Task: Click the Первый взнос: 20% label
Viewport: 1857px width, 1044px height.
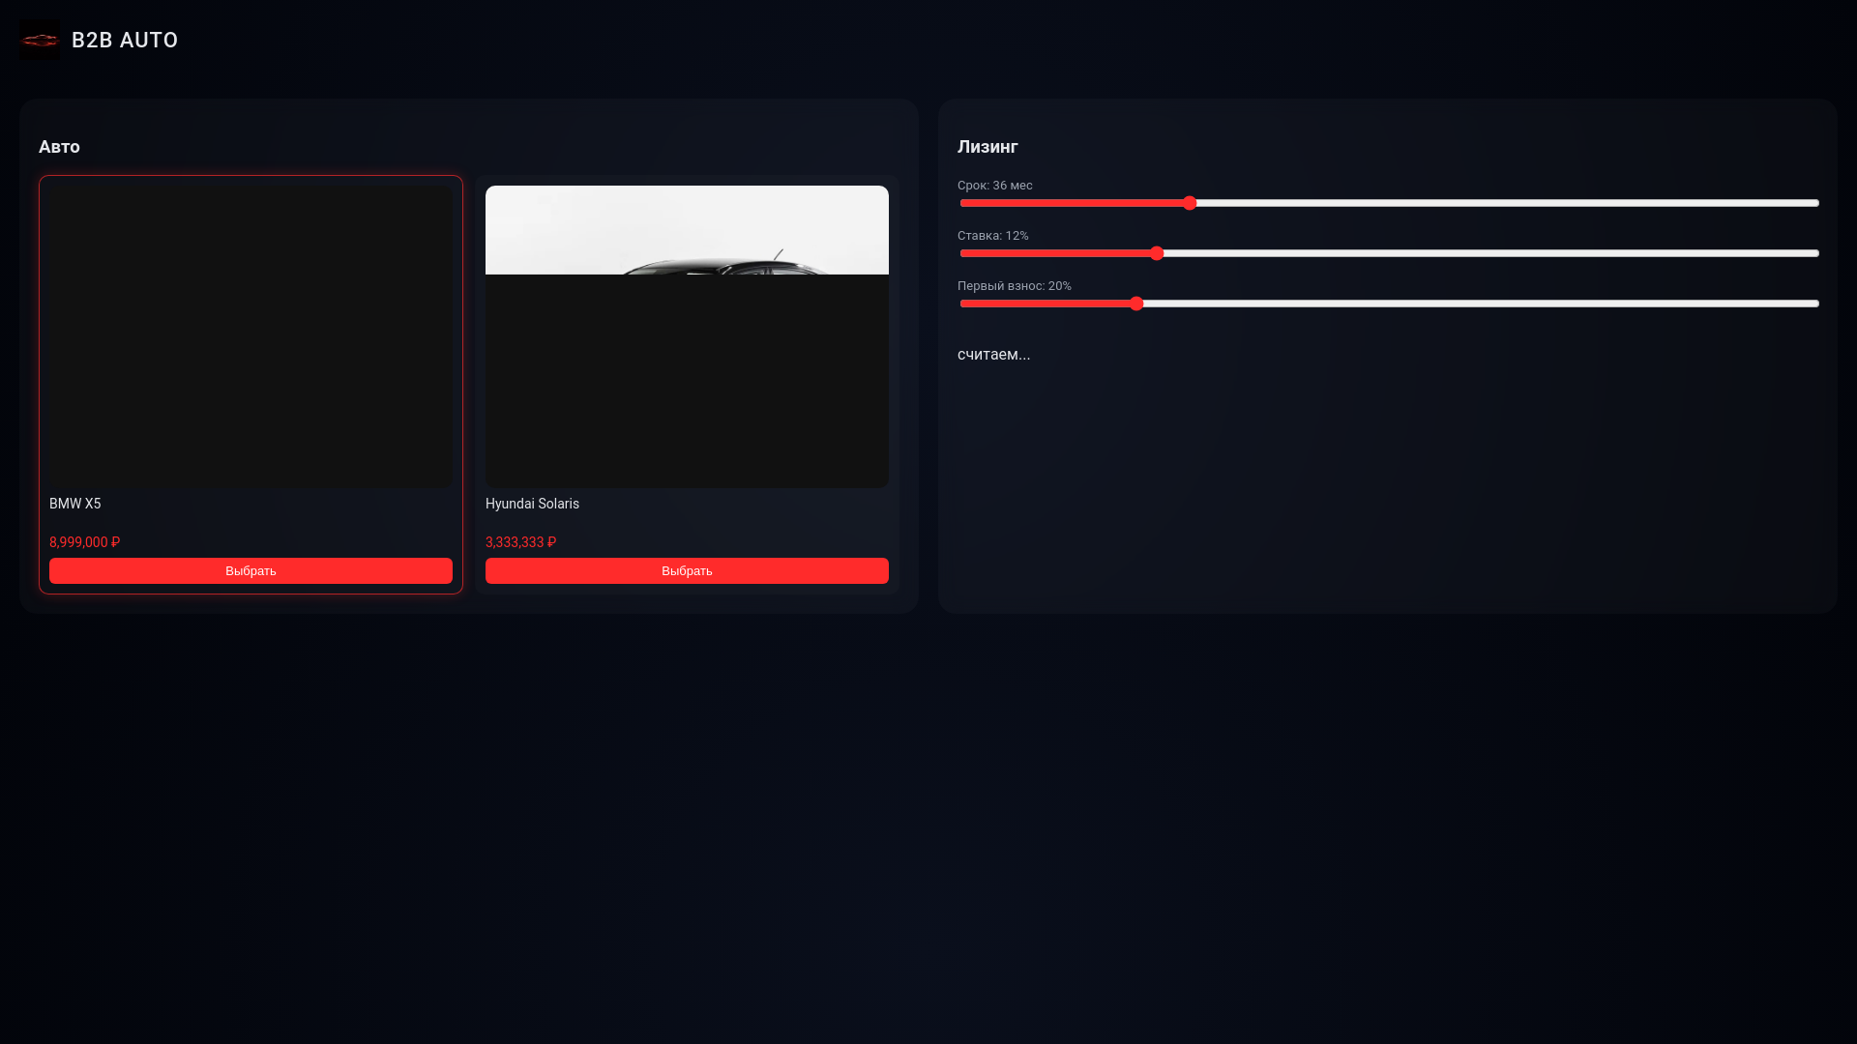Action: [x=1014, y=286]
